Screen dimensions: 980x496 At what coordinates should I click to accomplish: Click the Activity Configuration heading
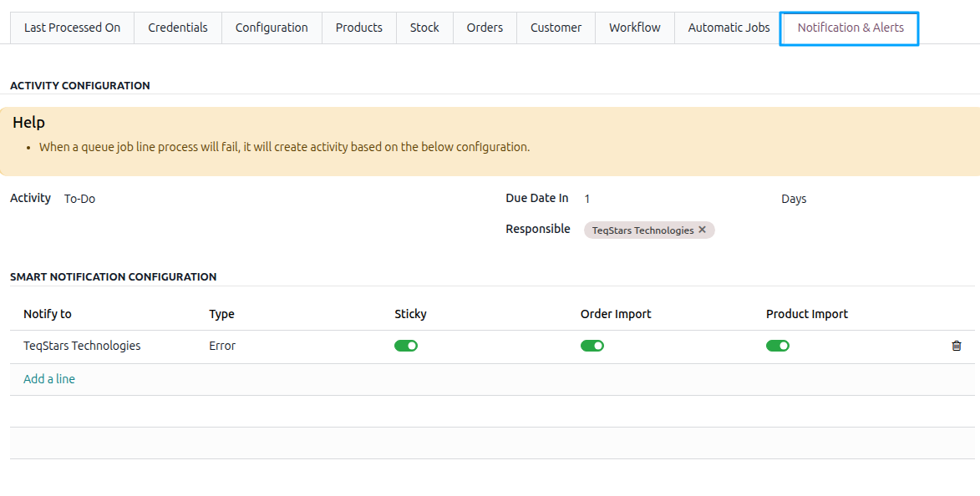(x=80, y=85)
